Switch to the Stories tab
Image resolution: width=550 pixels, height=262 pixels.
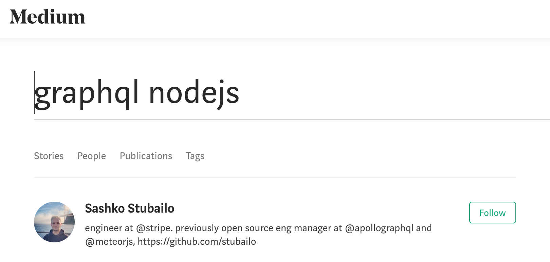[x=49, y=156]
